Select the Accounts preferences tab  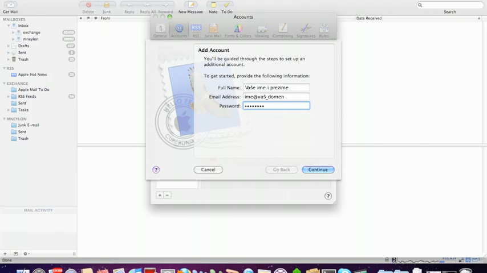pyautogui.click(x=179, y=30)
